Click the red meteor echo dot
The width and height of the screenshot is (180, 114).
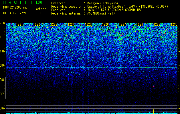coord(153,86)
